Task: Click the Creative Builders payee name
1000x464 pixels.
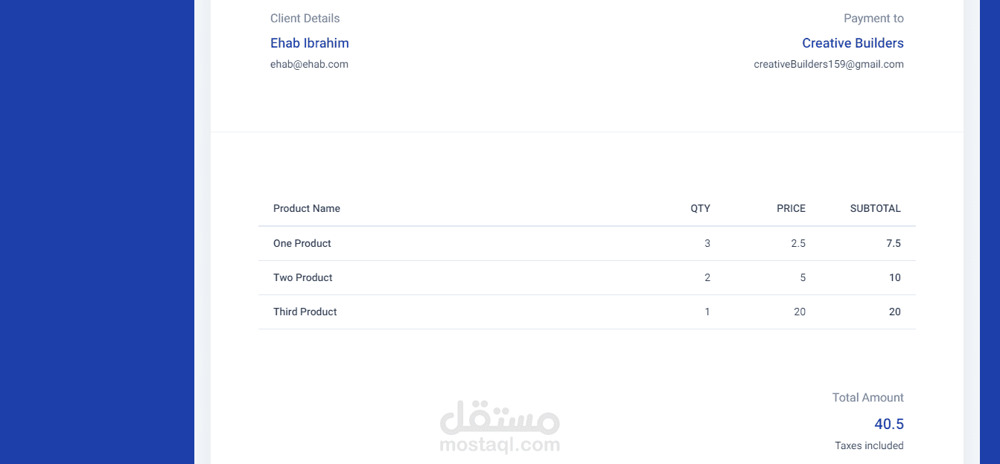Action: coord(853,43)
